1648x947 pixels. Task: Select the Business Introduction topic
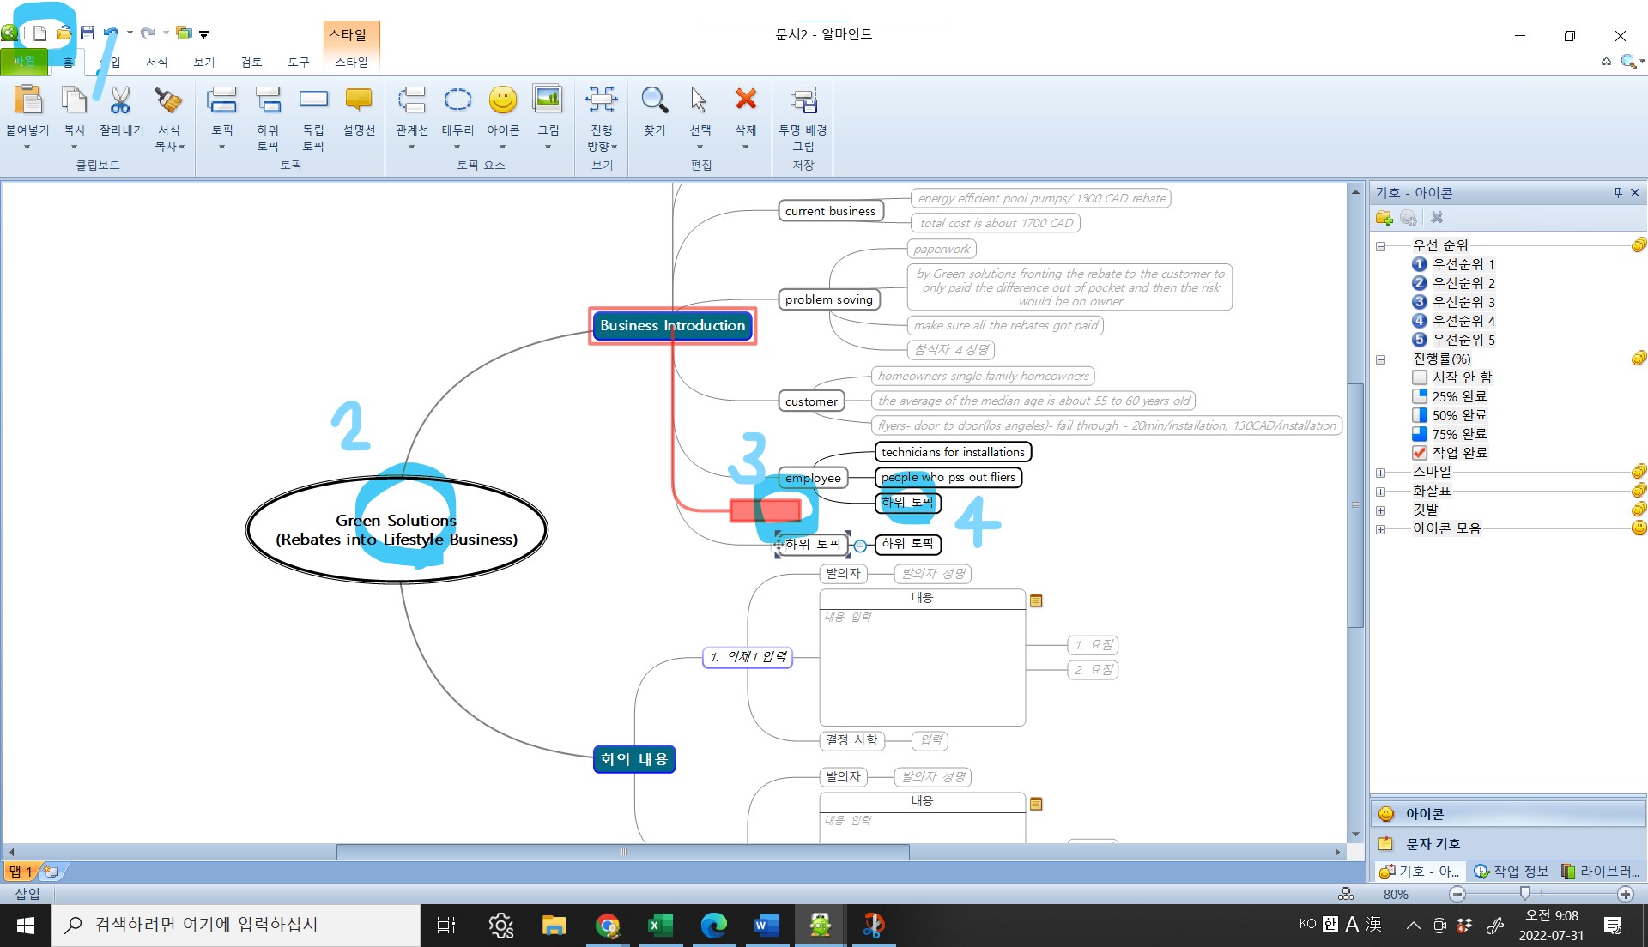pyautogui.click(x=672, y=326)
